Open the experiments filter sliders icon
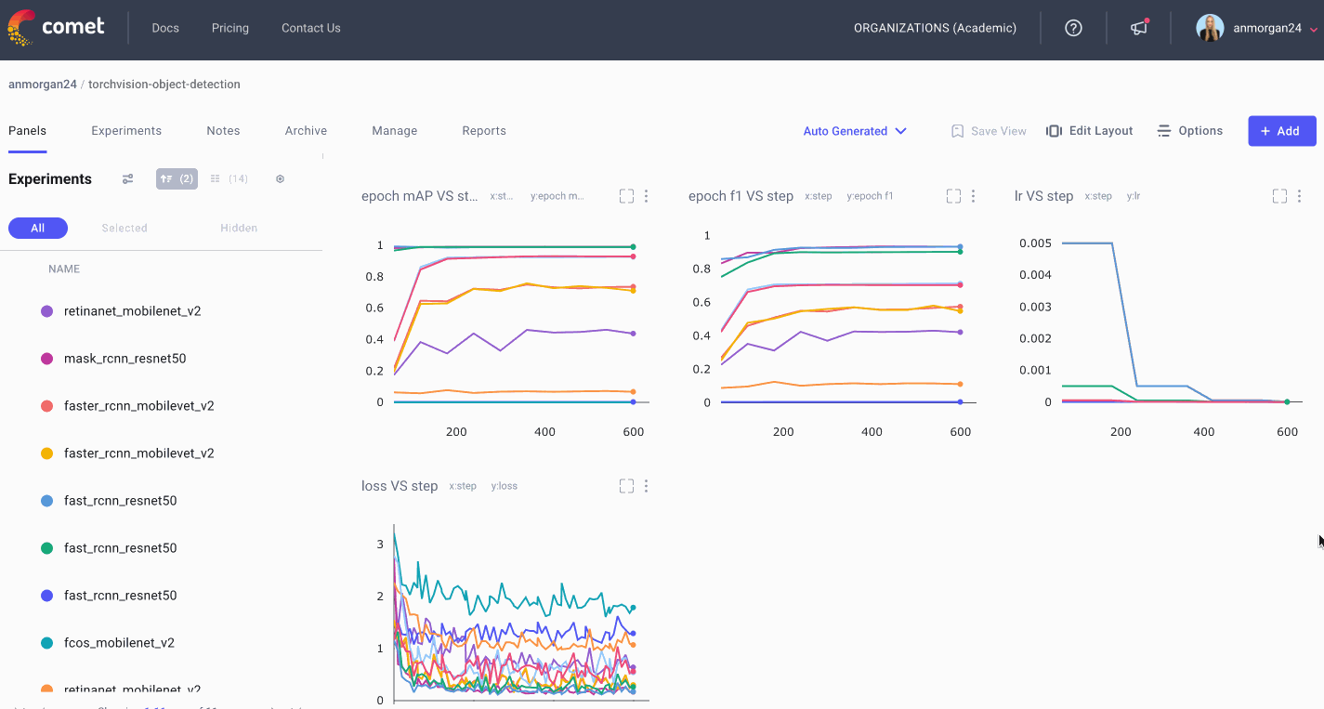Image resolution: width=1324 pixels, height=709 pixels. (128, 178)
